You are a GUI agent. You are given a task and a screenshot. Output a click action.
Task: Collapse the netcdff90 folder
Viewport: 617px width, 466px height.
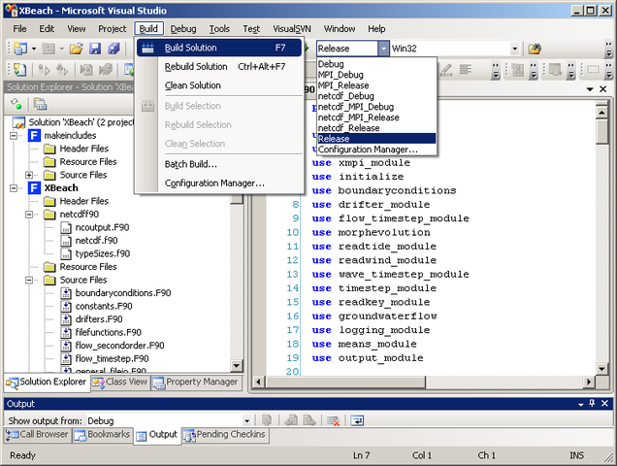pyautogui.click(x=29, y=215)
